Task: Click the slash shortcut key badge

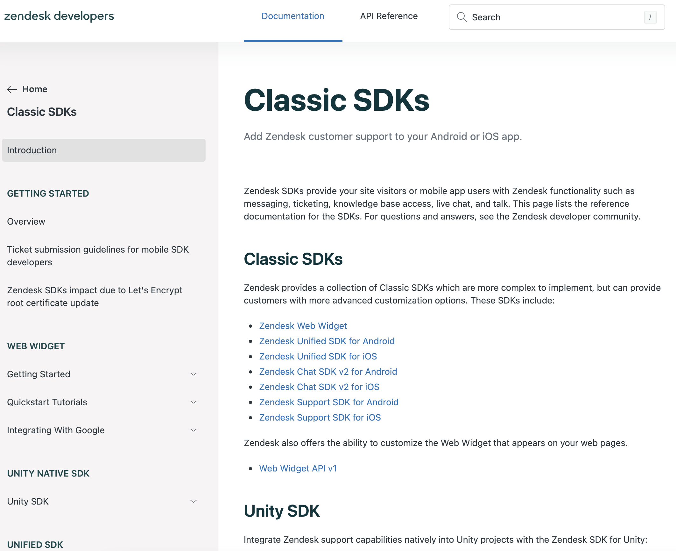Action: 650,17
